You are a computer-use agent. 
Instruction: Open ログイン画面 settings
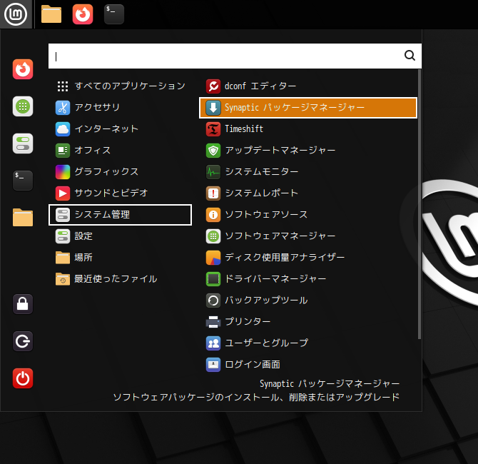pos(308,365)
